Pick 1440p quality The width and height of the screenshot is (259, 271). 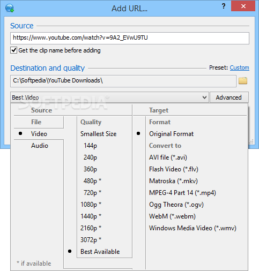[91, 216]
